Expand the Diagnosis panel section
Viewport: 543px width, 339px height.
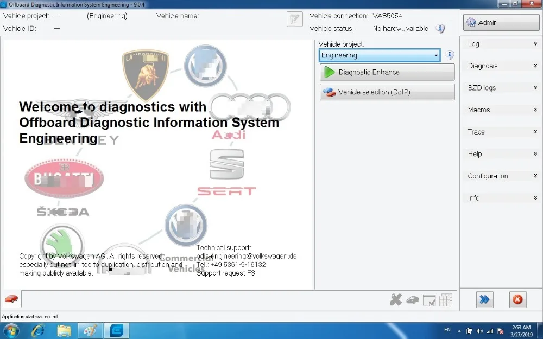pos(501,66)
